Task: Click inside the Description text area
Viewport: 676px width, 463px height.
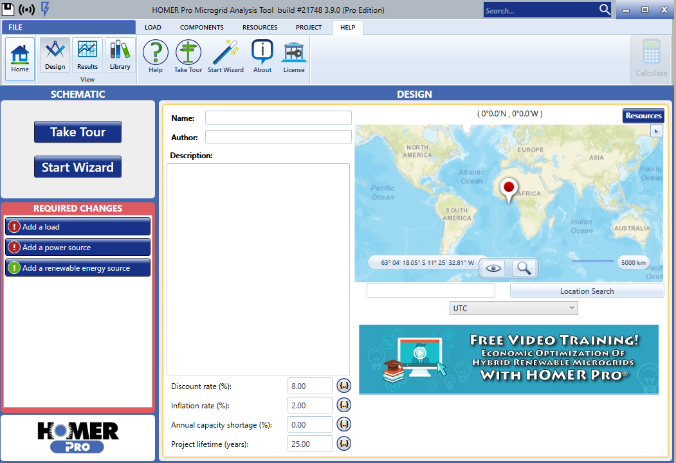Action: (258, 269)
